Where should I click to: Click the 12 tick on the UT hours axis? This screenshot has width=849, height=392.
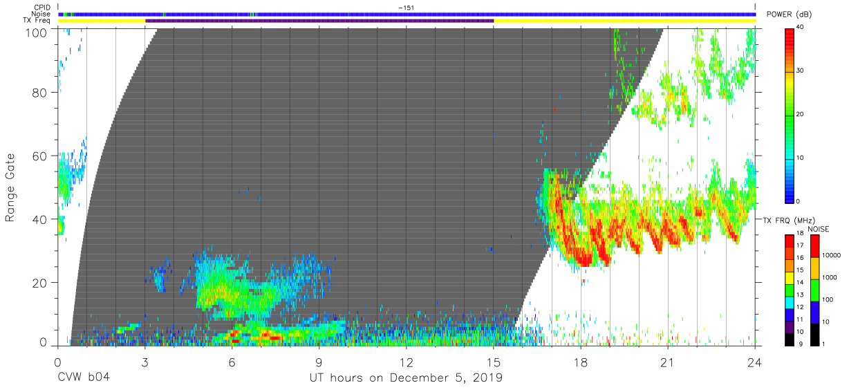click(x=406, y=362)
